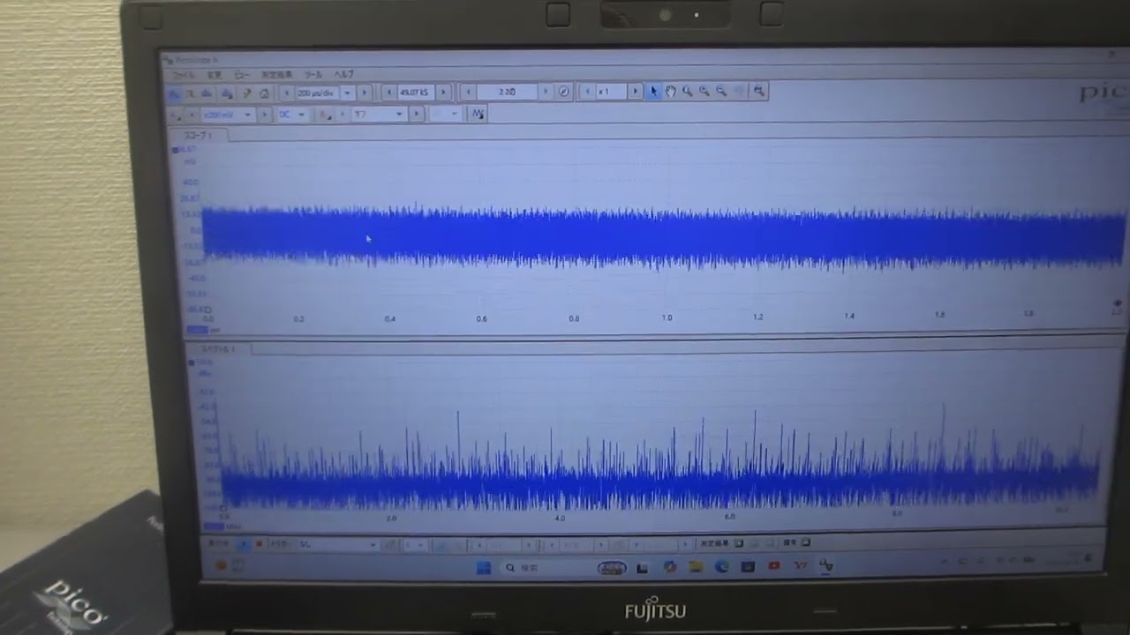
Task: Increase the 49.07 kS sample count
Action: (x=444, y=93)
